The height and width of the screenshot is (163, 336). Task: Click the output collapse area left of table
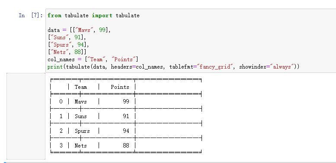(x=26, y=116)
